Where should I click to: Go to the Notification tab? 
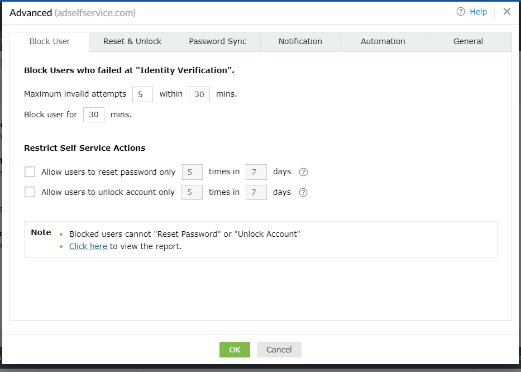pos(300,41)
